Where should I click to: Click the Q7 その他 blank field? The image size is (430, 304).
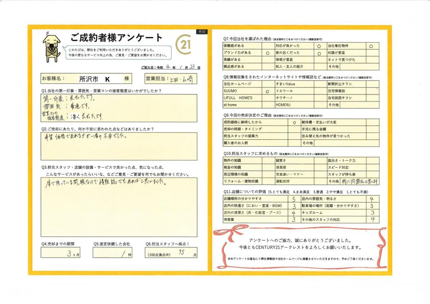pos(359,67)
